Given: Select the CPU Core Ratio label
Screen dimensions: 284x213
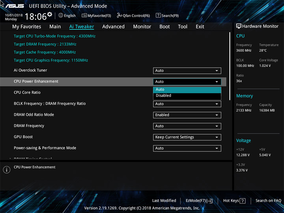Looking at the screenshot, I should click(x=27, y=93).
